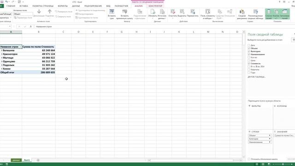Click the Move PivotTable (Переместить) icon
Image resolution: width=295 pixels, height=166 pixels.
click(x=193, y=12)
